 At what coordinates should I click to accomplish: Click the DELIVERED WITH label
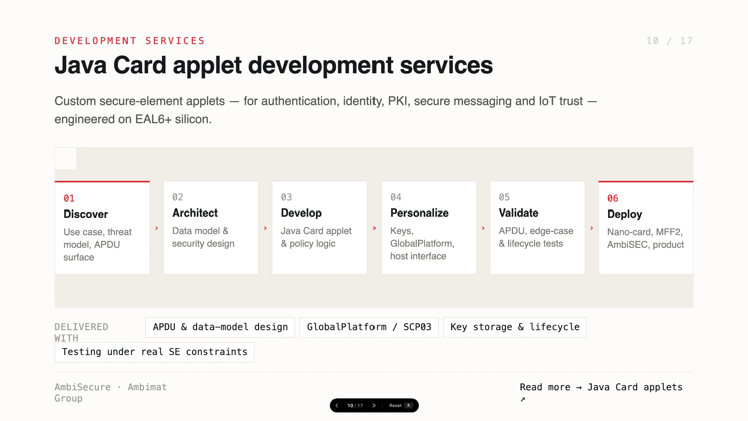pos(81,332)
